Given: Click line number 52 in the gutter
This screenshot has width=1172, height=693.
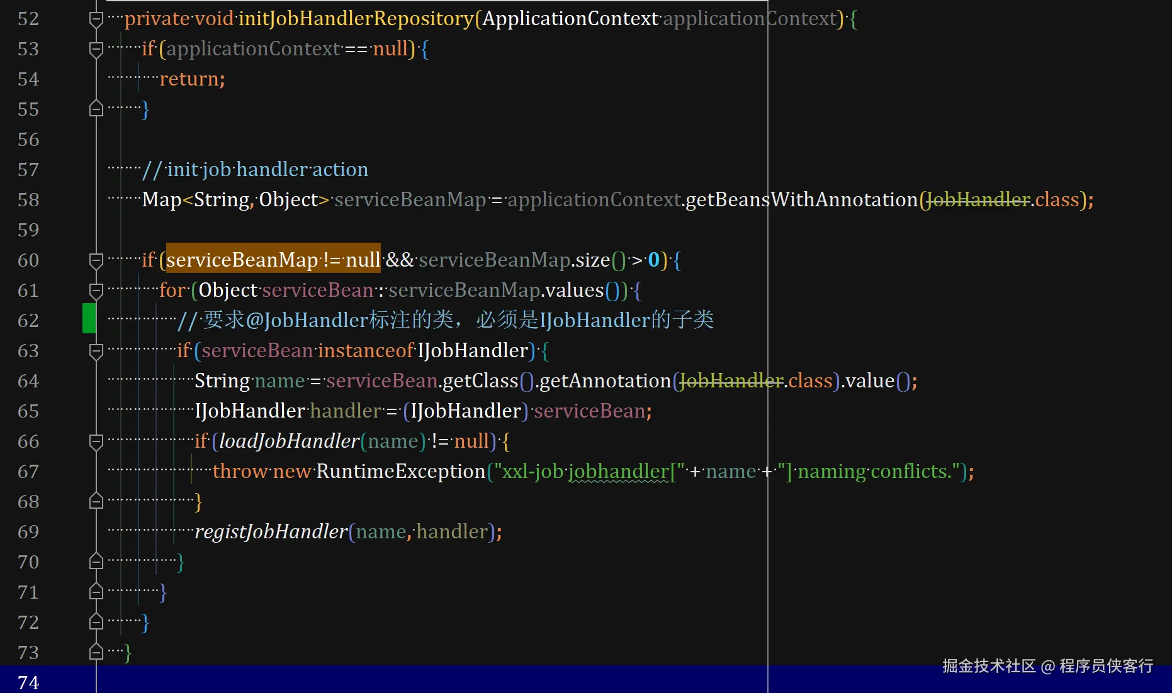Looking at the screenshot, I should click(x=28, y=19).
